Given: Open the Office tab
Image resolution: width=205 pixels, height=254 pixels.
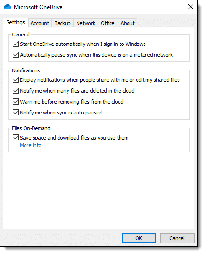Looking at the screenshot, I should (108, 23).
